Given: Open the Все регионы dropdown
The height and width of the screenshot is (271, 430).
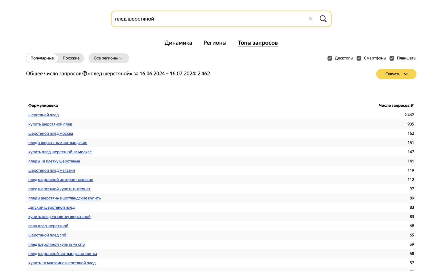Looking at the screenshot, I should (109, 58).
